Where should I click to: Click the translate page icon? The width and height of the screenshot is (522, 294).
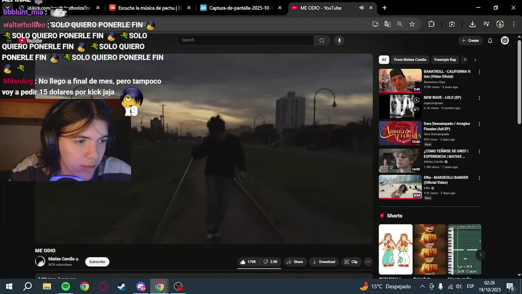click(387, 24)
